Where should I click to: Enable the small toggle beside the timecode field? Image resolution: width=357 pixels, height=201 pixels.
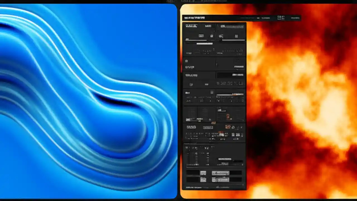[206, 84]
